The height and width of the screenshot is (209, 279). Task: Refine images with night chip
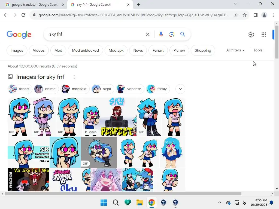(x=103, y=89)
